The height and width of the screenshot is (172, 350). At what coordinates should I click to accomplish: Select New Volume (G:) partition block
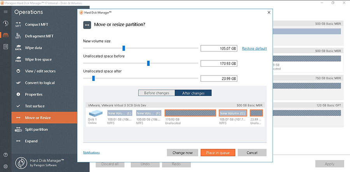pyautogui.click(x=233, y=113)
